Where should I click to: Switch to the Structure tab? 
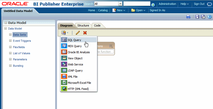[x=83, y=25]
